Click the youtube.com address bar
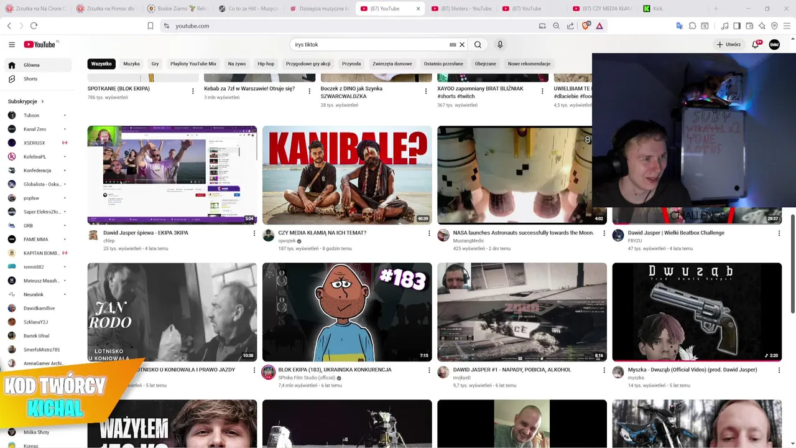Image resolution: width=796 pixels, height=448 pixels. pyautogui.click(x=348, y=26)
